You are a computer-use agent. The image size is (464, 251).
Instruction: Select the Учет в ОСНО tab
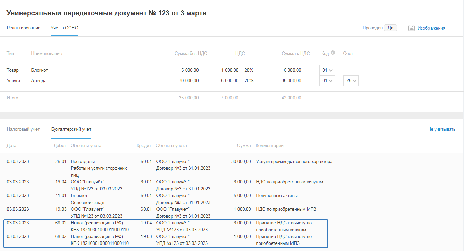64,28
